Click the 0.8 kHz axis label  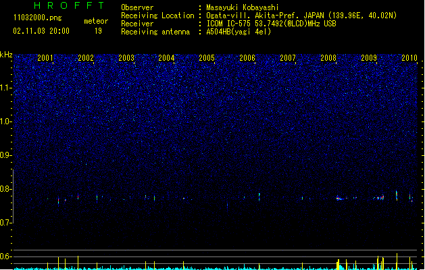(5, 189)
